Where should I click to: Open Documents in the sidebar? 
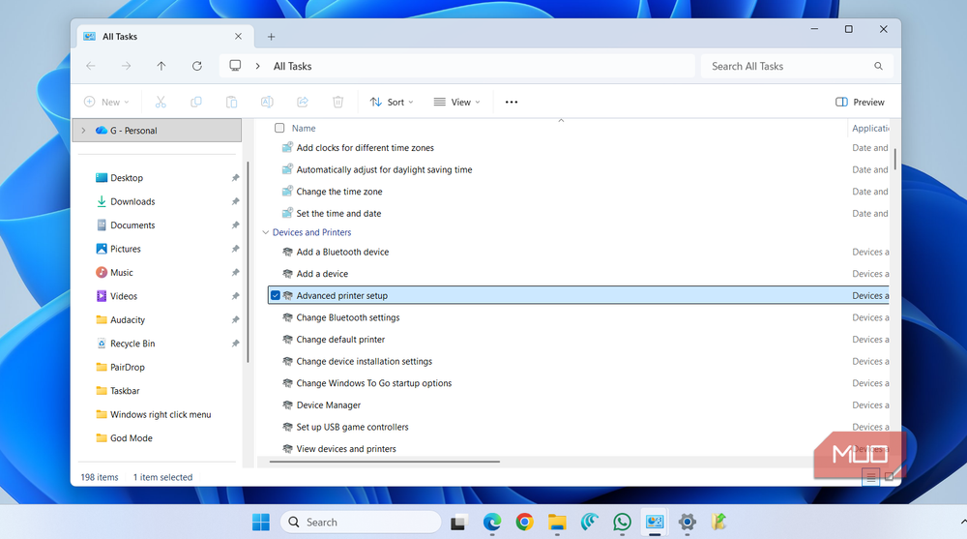pyautogui.click(x=132, y=225)
